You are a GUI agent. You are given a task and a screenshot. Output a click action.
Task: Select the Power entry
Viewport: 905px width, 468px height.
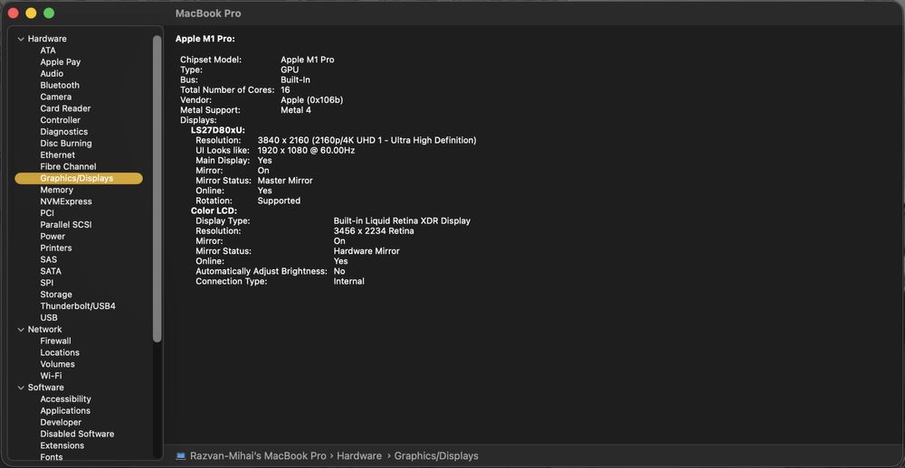point(52,237)
